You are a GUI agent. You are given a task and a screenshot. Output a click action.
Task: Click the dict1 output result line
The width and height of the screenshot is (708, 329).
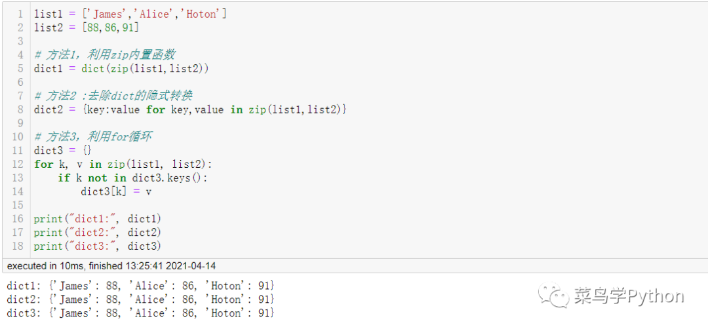tap(140, 286)
